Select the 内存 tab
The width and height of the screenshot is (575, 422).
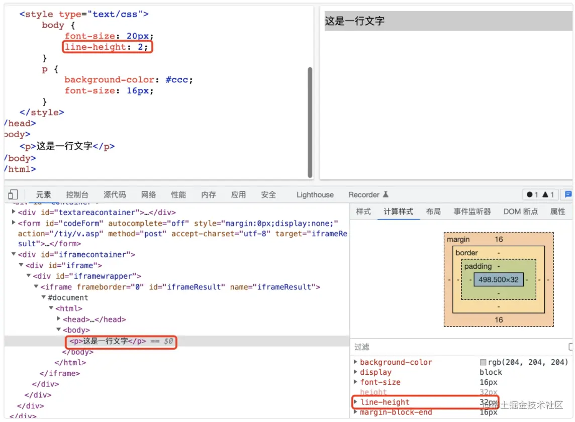[x=209, y=195]
